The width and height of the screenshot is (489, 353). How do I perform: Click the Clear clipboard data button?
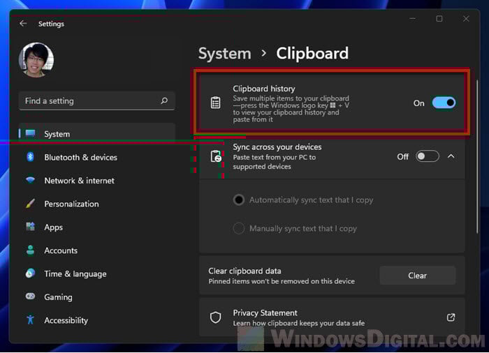coord(417,276)
